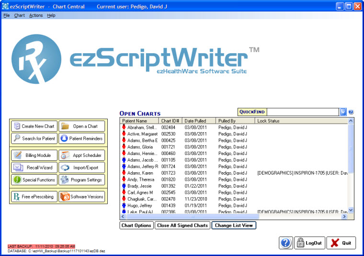This screenshot has width=364, height=256.
Task: Select patient row Adams, Gloria
Action: [x=234, y=147]
